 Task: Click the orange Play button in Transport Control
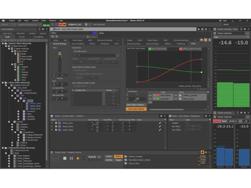[78, 158]
